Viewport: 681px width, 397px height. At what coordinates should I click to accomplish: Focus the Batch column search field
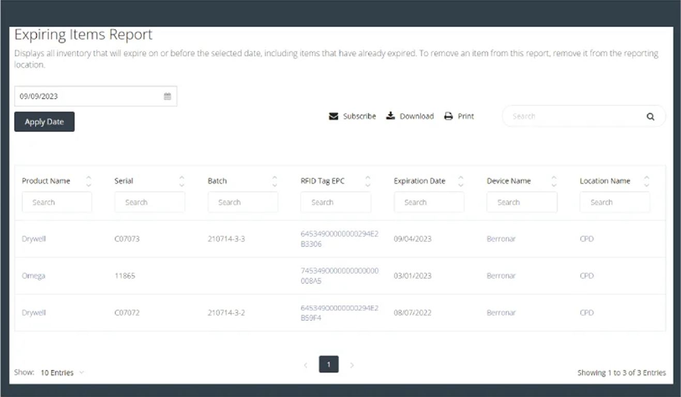point(243,202)
